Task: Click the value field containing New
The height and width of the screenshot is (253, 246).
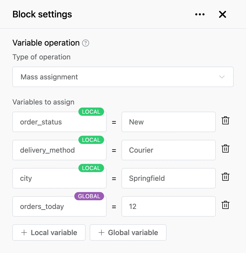Action: click(169, 122)
